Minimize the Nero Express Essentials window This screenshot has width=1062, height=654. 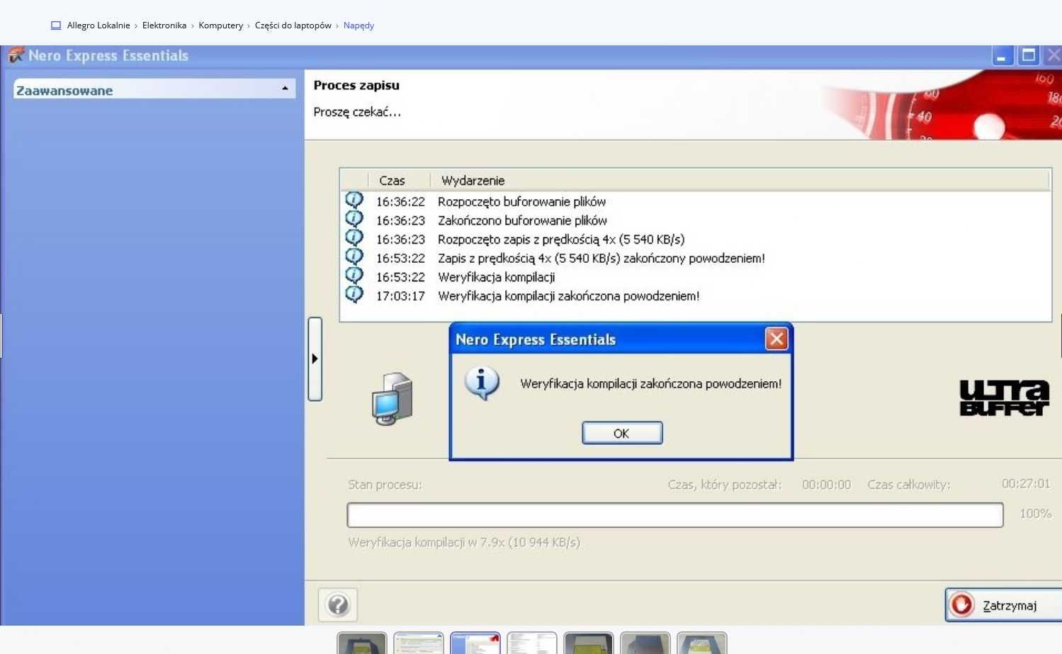coord(1002,56)
